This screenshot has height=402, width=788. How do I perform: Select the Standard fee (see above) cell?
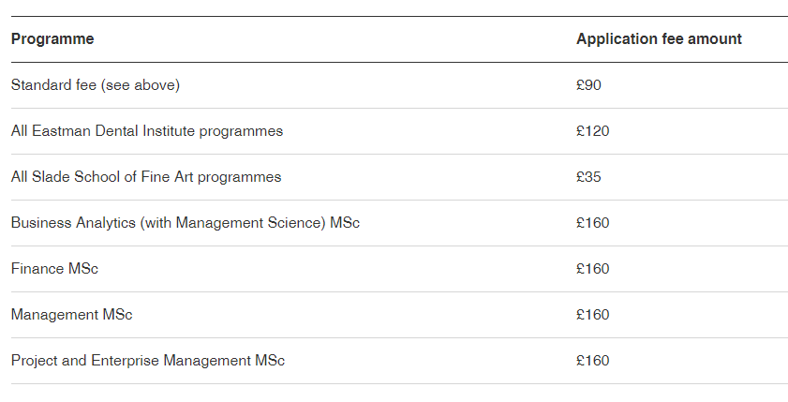[x=96, y=85]
